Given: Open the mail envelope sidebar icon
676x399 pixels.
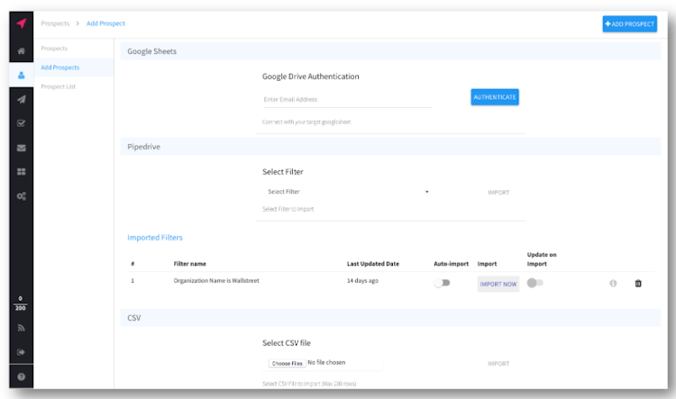Looking at the screenshot, I should pos(21,148).
